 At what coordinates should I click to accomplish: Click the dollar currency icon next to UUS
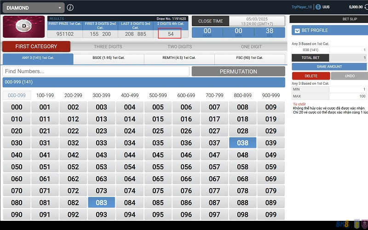(x=318, y=7)
